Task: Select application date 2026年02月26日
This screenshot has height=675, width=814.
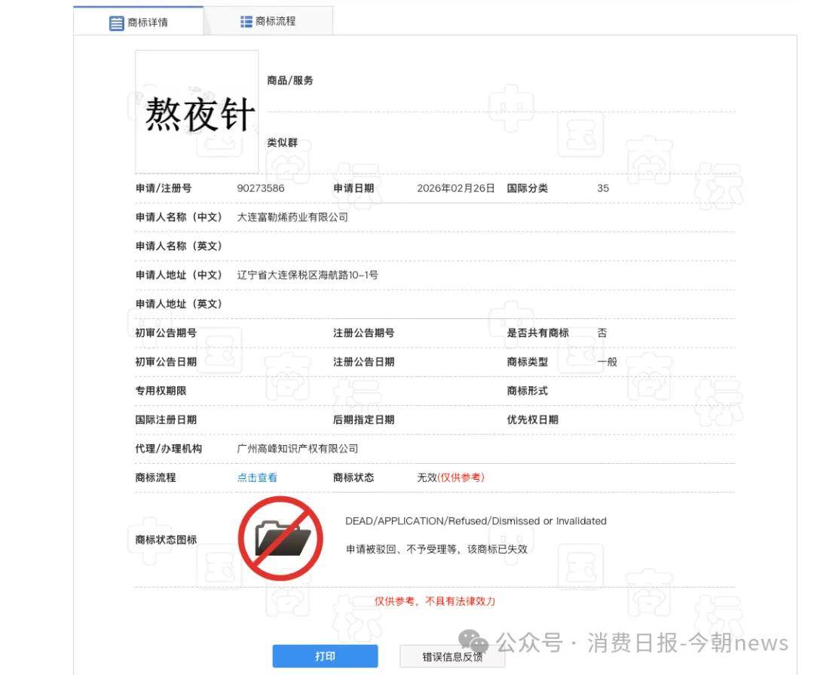Action: point(456,188)
